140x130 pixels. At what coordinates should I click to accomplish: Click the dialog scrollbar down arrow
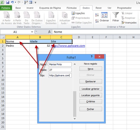[75, 119]
